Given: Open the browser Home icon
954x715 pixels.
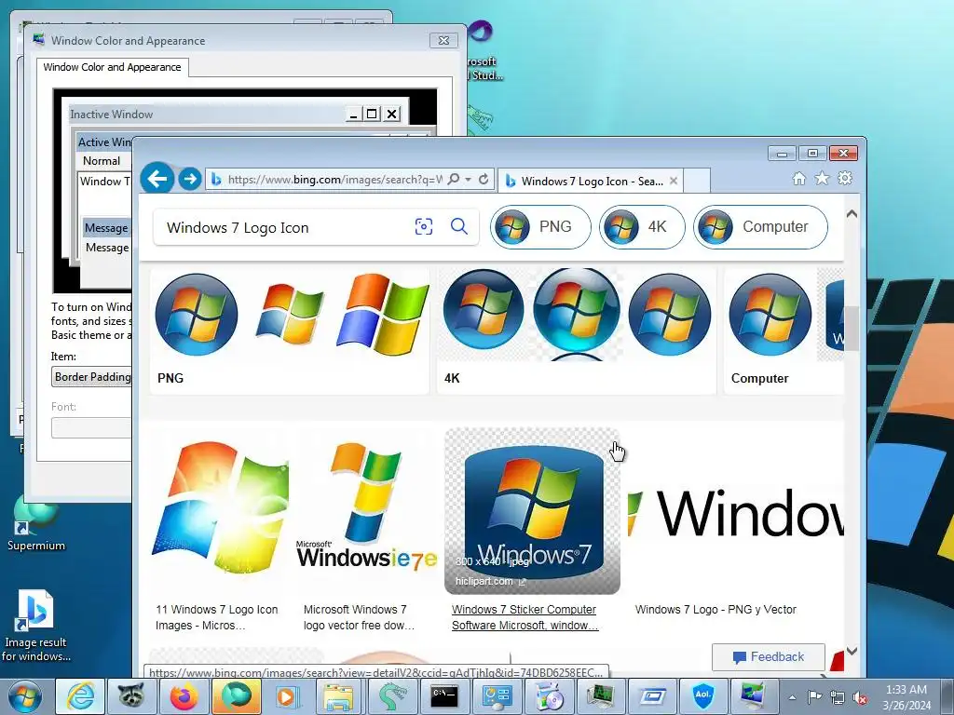Looking at the screenshot, I should coord(798,179).
